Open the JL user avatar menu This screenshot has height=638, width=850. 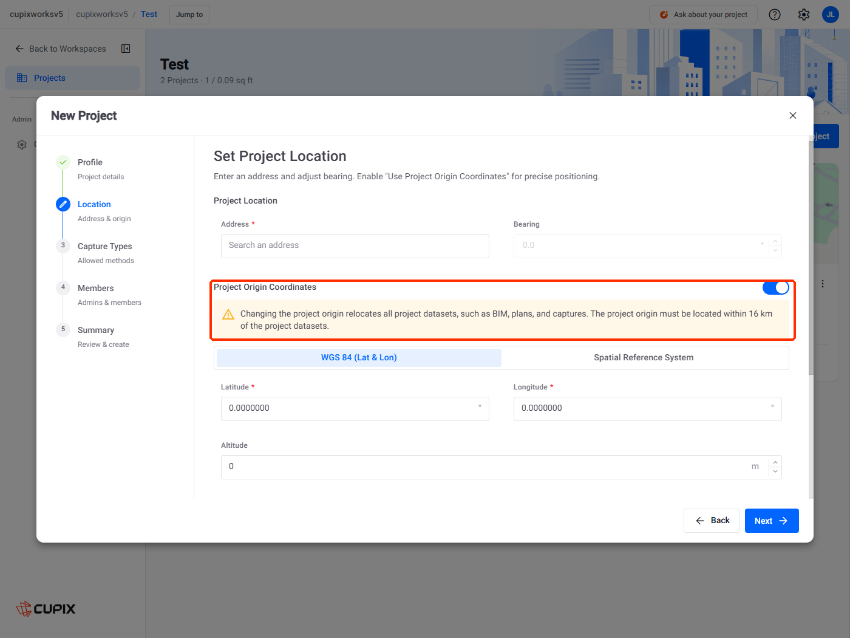point(830,15)
